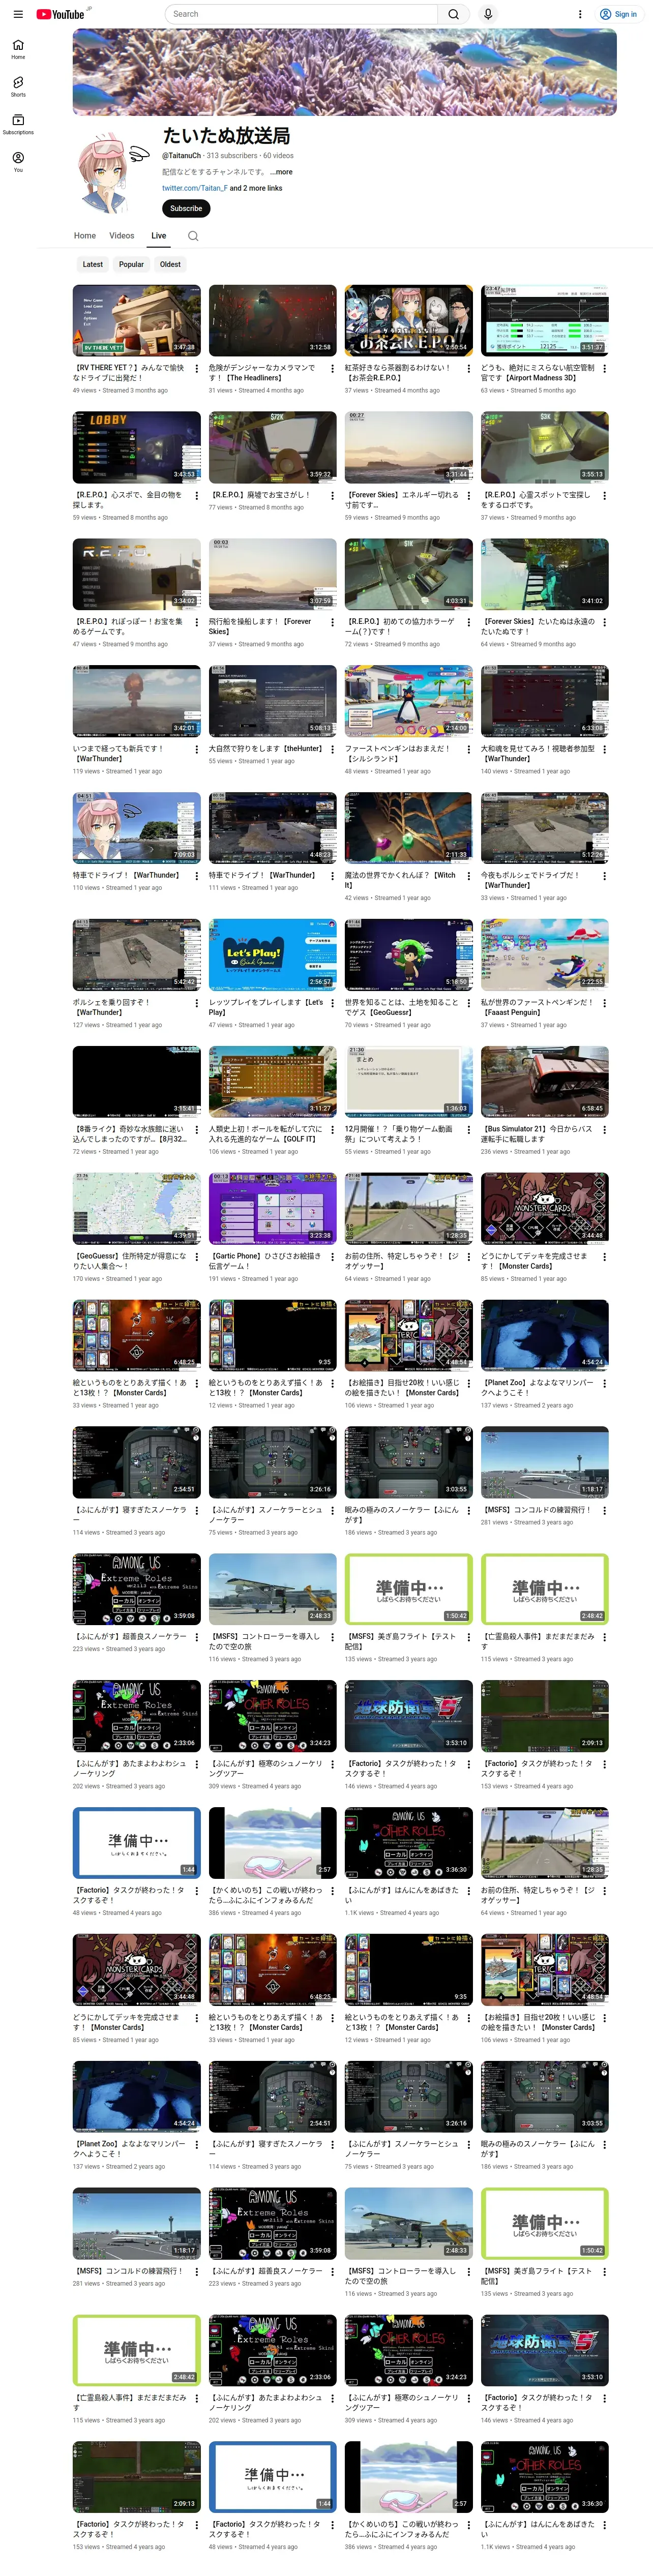Open options menu for ポルシェを乗り回すぞ video
This screenshot has width=653, height=2576.
coord(196,1004)
